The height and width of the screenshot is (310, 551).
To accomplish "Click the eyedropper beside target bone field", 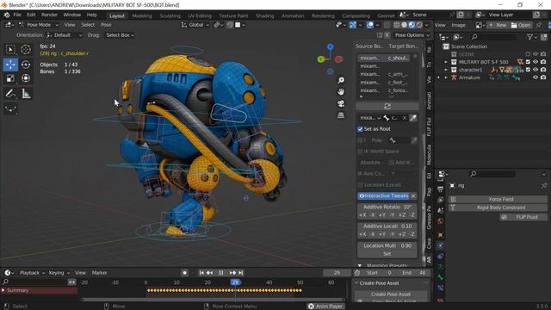I will [x=413, y=118].
